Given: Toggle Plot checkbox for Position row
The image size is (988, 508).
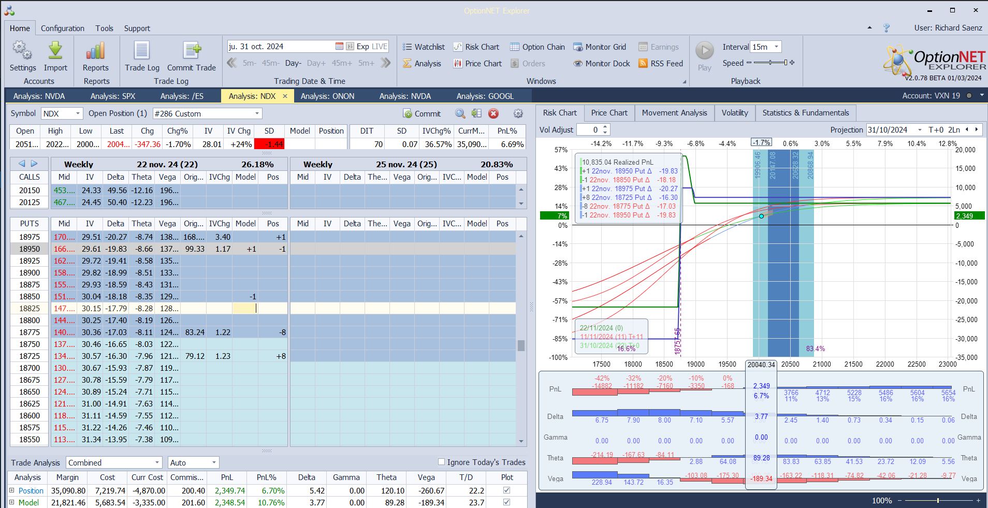Looking at the screenshot, I should click(x=507, y=490).
